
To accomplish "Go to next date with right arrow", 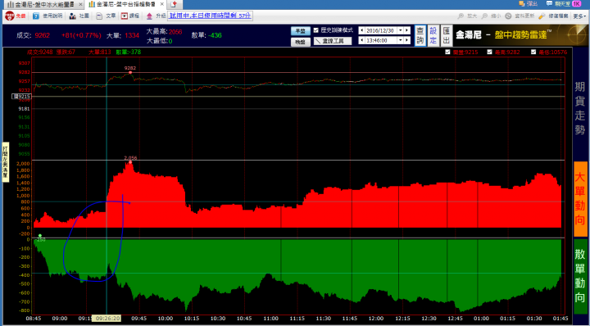I will [x=407, y=30].
